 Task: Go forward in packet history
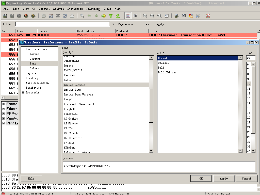[x=96, y=16]
